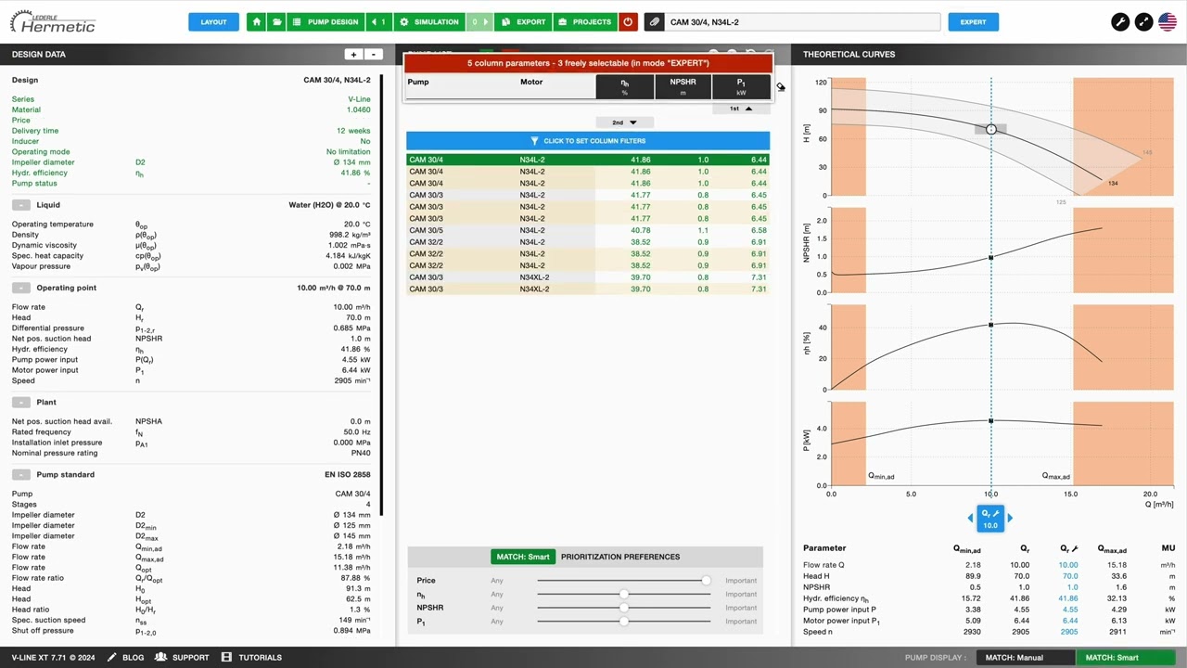Go to the home icon in the toolbar
The width and height of the screenshot is (1187, 668).
(x=256, y=22)
